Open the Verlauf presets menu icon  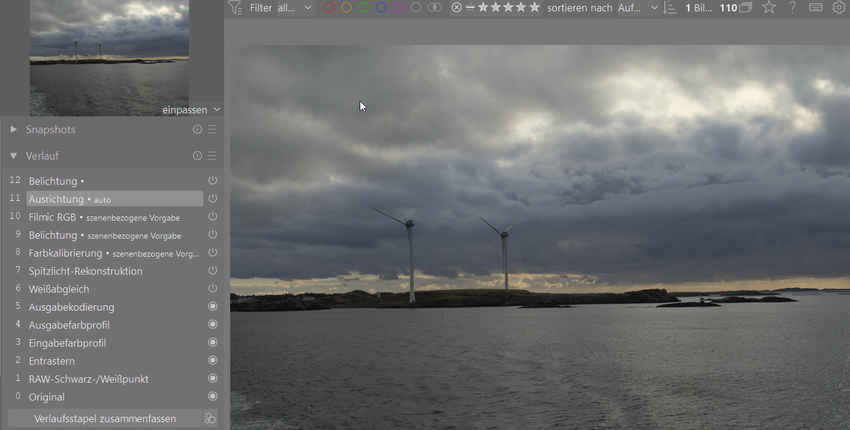pos(212,156)
